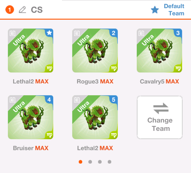Go to fourth team page dot
Screen dimensions: 191x173
110,162
